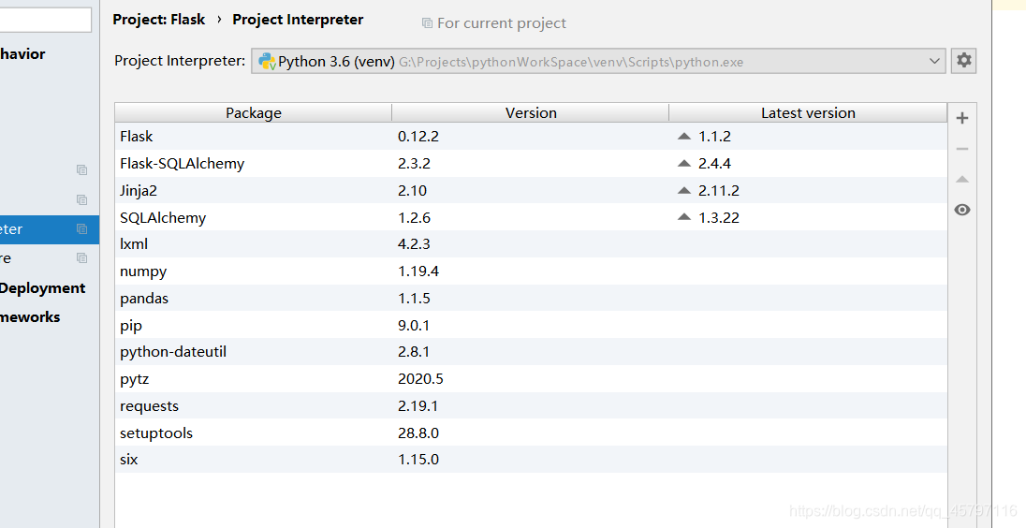Screen dimensions: 1026x528
Task: Sort by Version column header
Action: (531, 112)
